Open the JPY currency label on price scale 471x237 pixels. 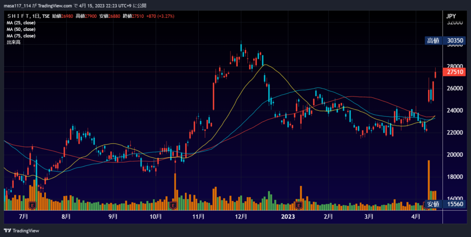point(451,16)
